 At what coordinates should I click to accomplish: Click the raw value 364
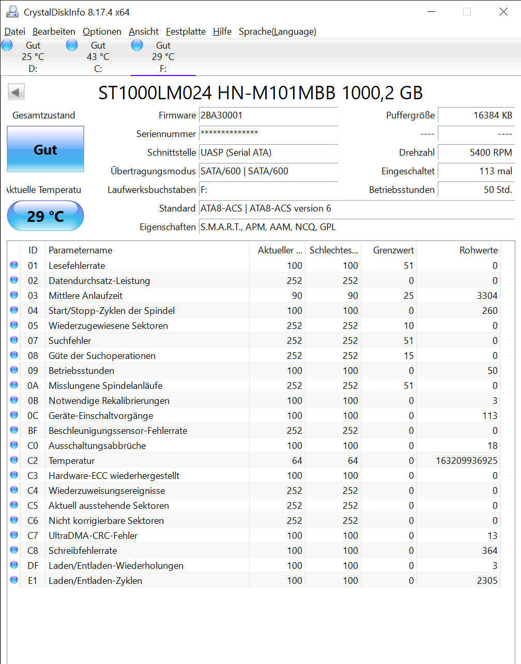tap(490, 550)
